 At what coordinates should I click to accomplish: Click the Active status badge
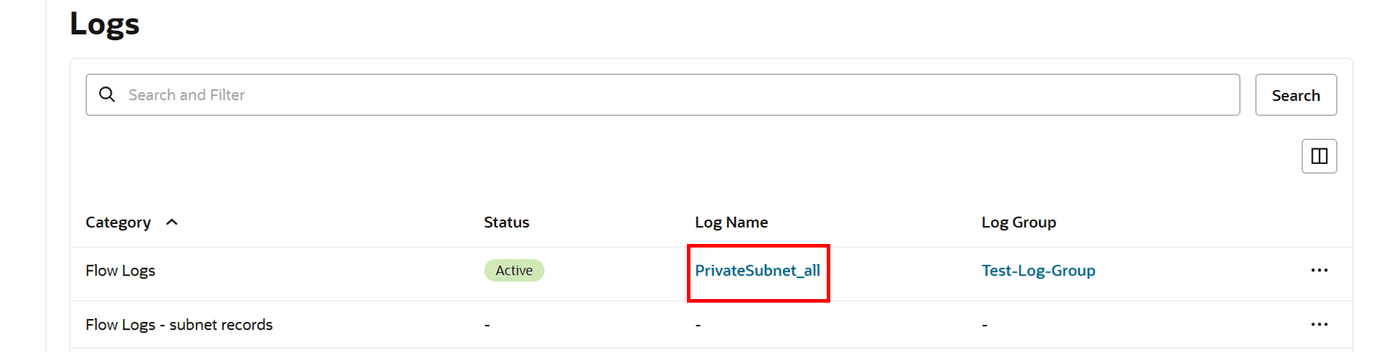pyautogui.click(x=514, y=270)
